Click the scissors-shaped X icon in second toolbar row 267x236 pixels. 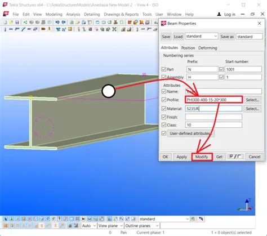[x=114, y=29]
